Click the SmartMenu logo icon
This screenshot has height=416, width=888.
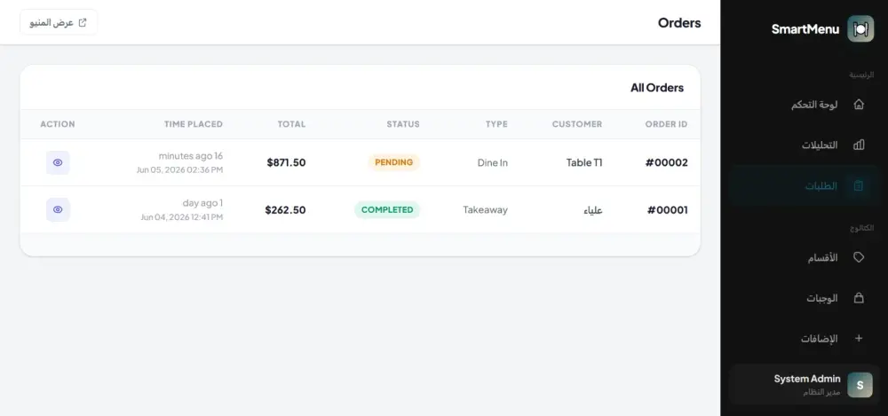(860, 29)
